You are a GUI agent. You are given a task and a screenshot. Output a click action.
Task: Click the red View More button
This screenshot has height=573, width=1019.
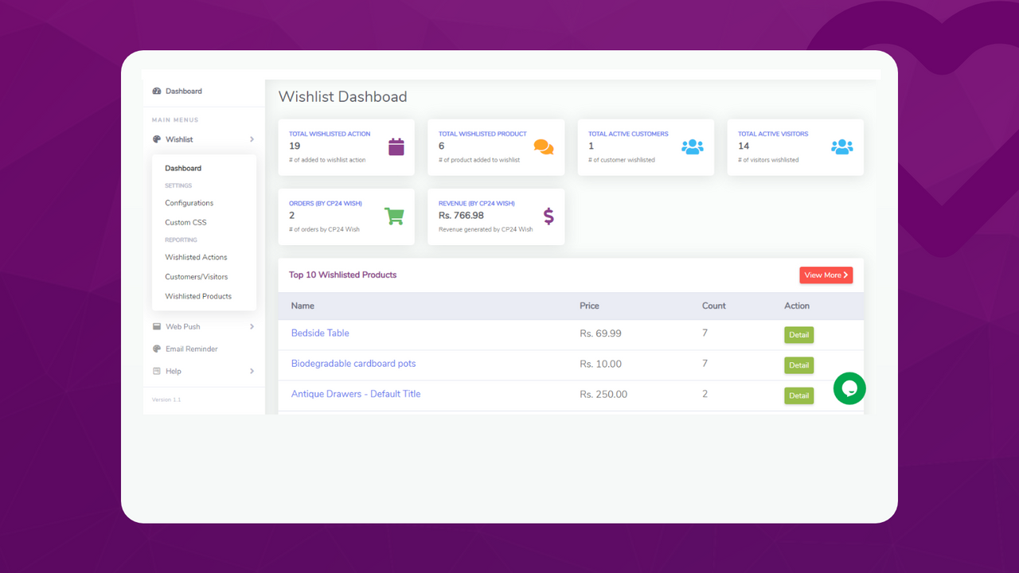point(826,275)
